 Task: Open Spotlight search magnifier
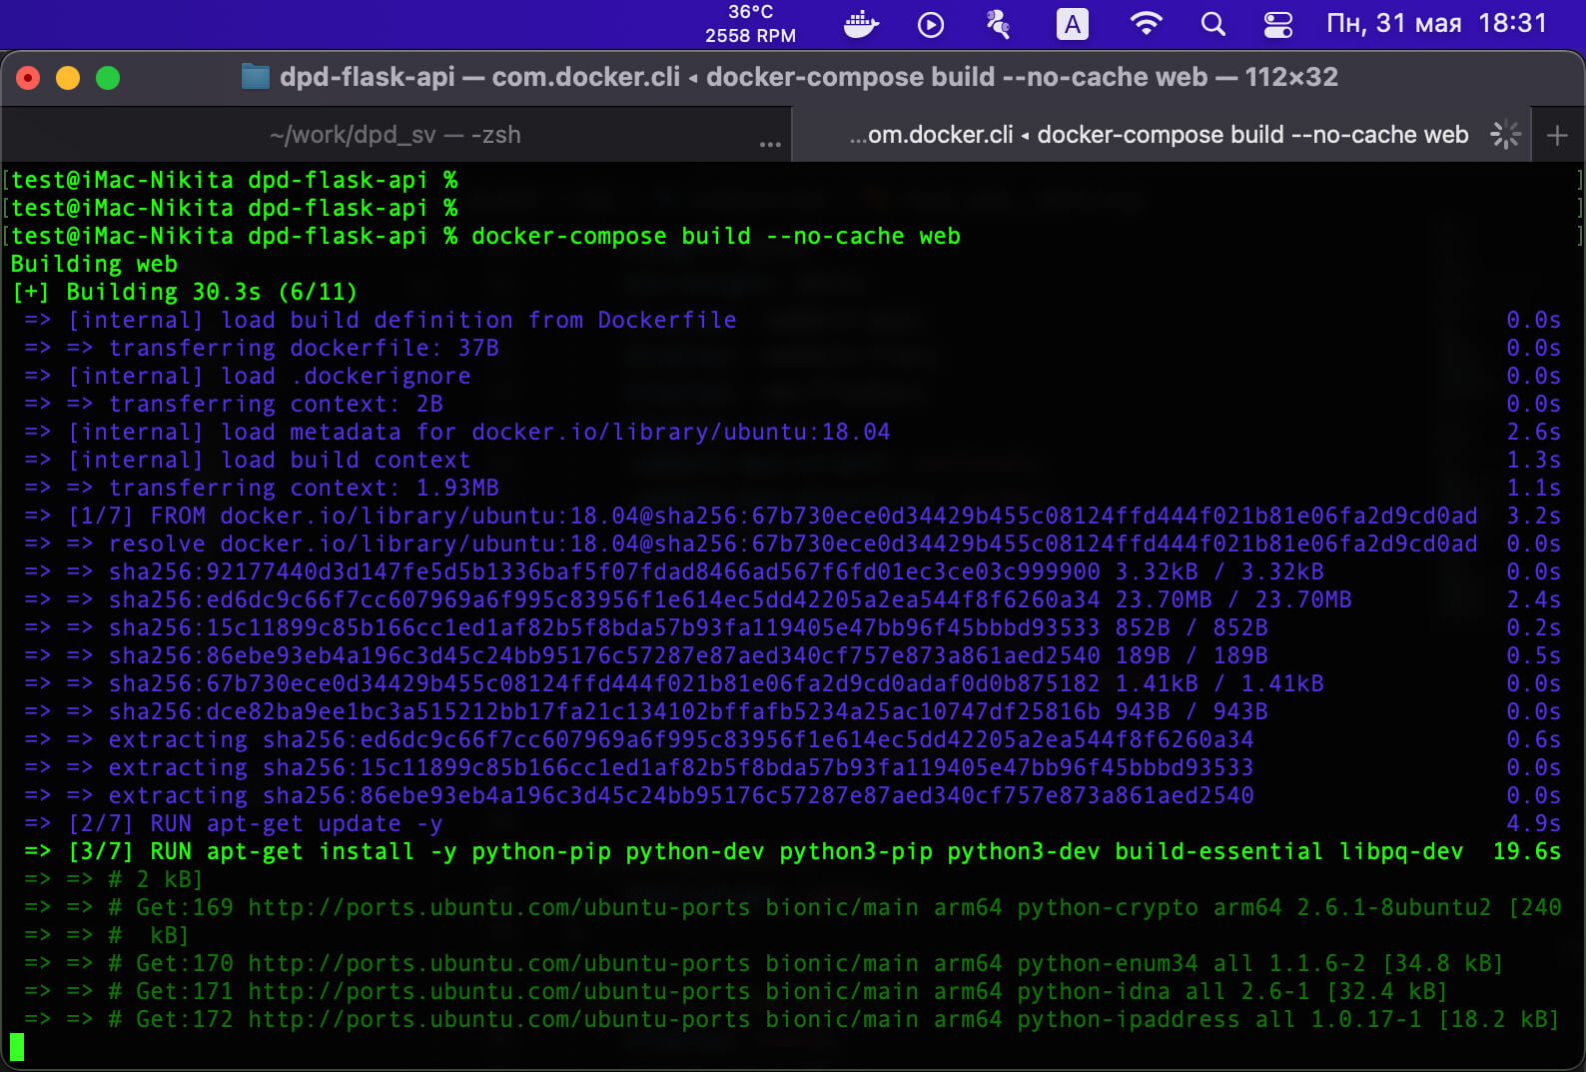tap(1212, 24)
